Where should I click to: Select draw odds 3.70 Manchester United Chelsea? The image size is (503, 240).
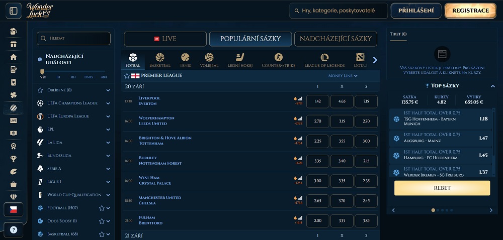[x=342, y=201]
